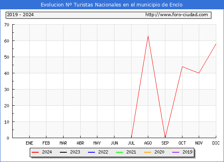This screenshot has height=162, width=224.
Task: Click the DIC month axis label
Action: click(216, 143)
